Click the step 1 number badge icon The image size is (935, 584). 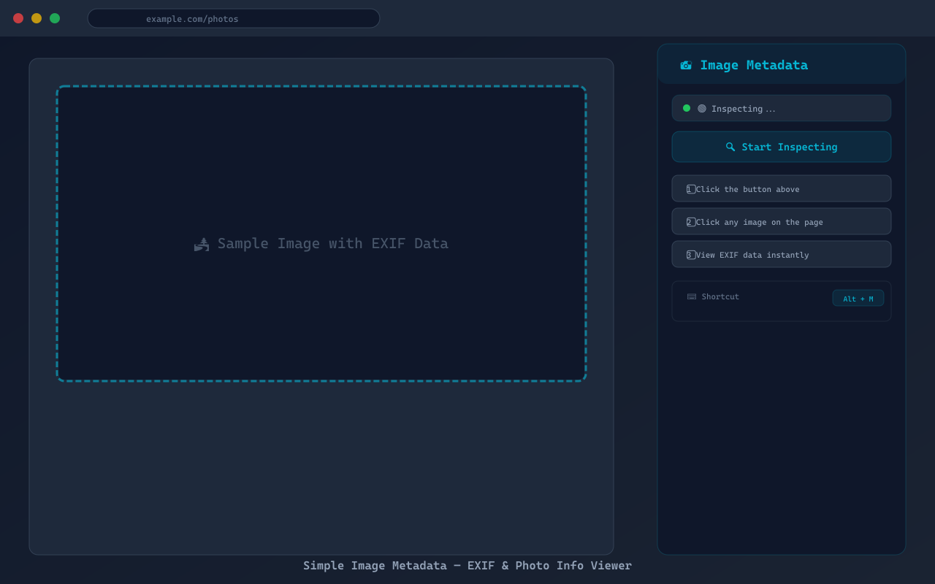point(691,188)
